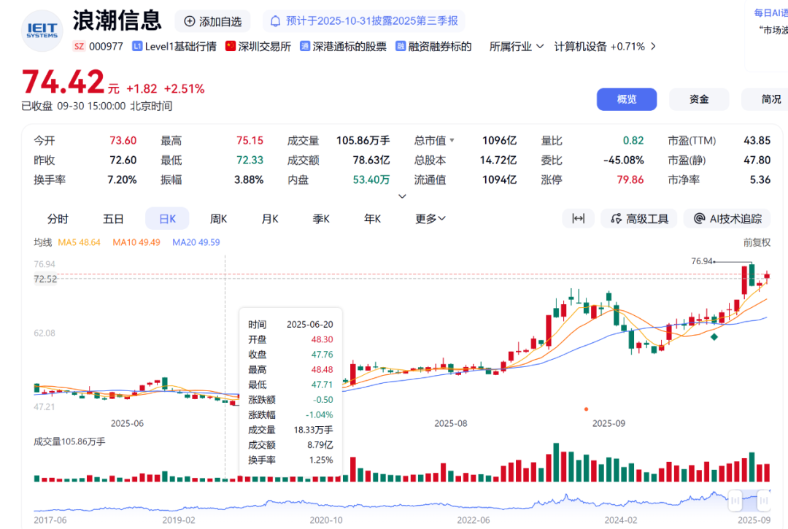Switch to the 周K weekly chart tab
The height and width of the screenshot is (529, 788).
(219, 218)
